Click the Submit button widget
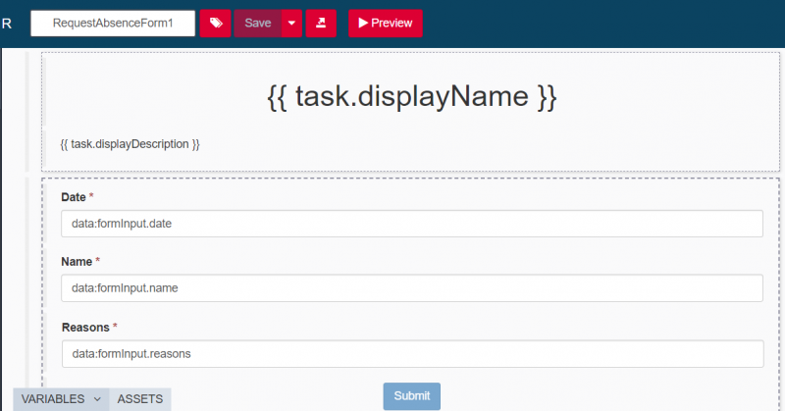This screenshot has width=785, height=411. pyautogui.click(x=411, y=396)
